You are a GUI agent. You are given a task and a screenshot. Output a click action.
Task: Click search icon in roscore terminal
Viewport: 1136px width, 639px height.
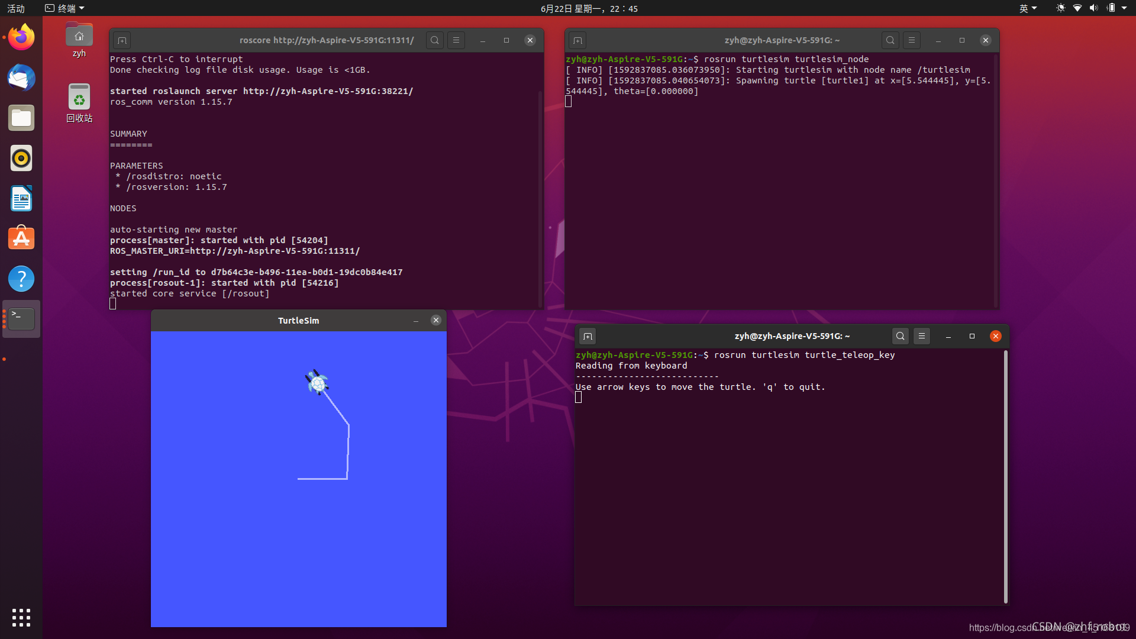point(435,40)
